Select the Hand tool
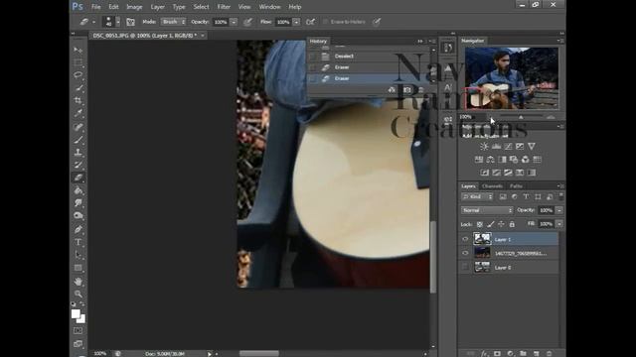The width and height of the screenshot is (636, 357). [78, 281]
